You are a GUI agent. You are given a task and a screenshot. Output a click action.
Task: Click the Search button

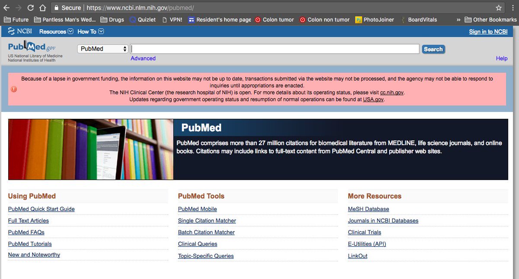pos(433,49)
